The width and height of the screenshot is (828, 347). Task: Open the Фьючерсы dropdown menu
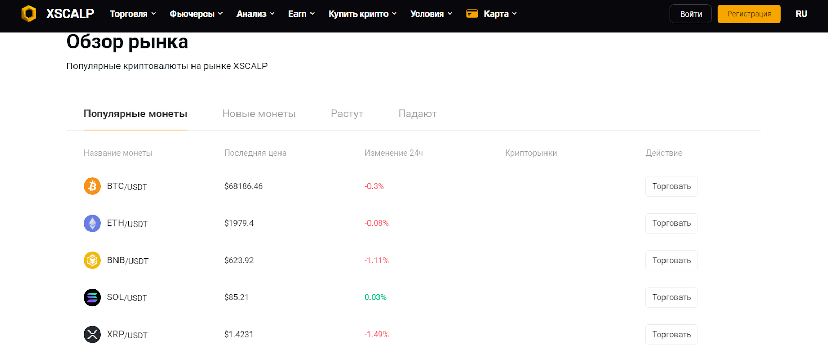(196, 14)
